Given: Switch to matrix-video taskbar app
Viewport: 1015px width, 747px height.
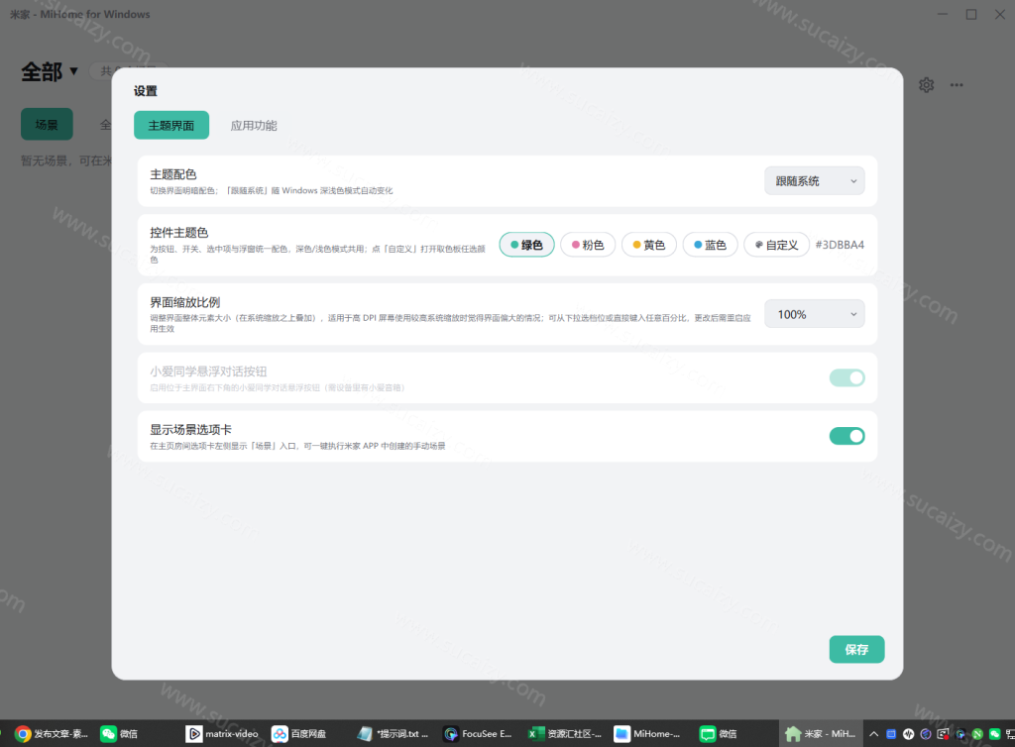Looking at the screenshot, I should (x=222, y=733).
